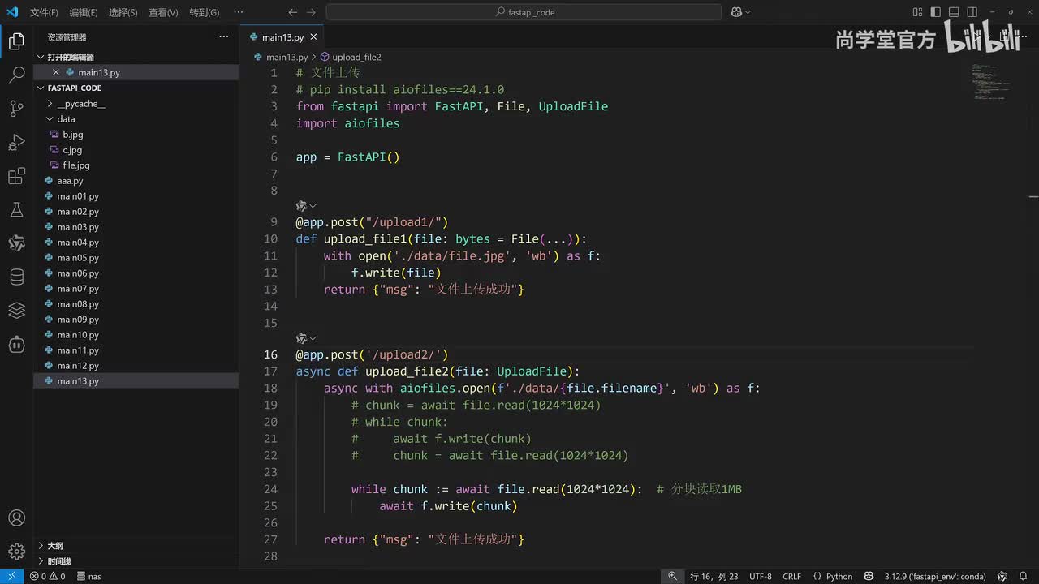This screenshot has width=1039, height=584.
Task: Close the main13.py editor tab
Action: coord(314,37)
